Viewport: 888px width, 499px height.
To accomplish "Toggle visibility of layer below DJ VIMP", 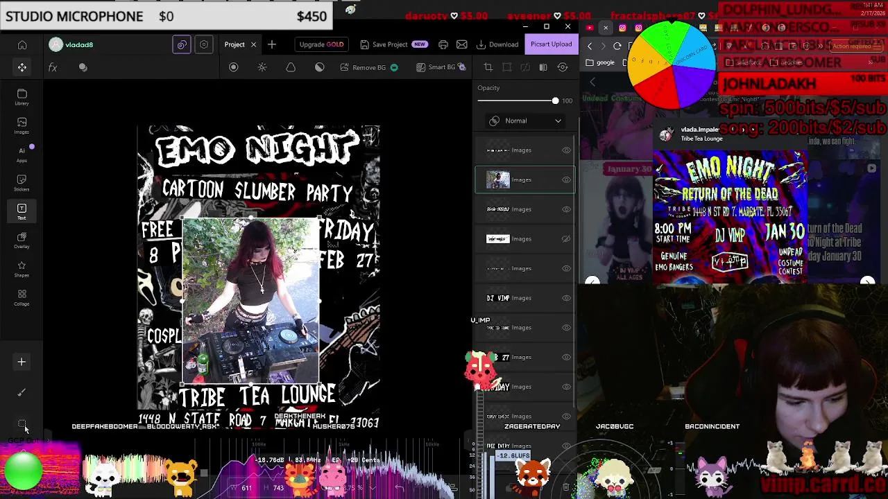I will 566,328.
